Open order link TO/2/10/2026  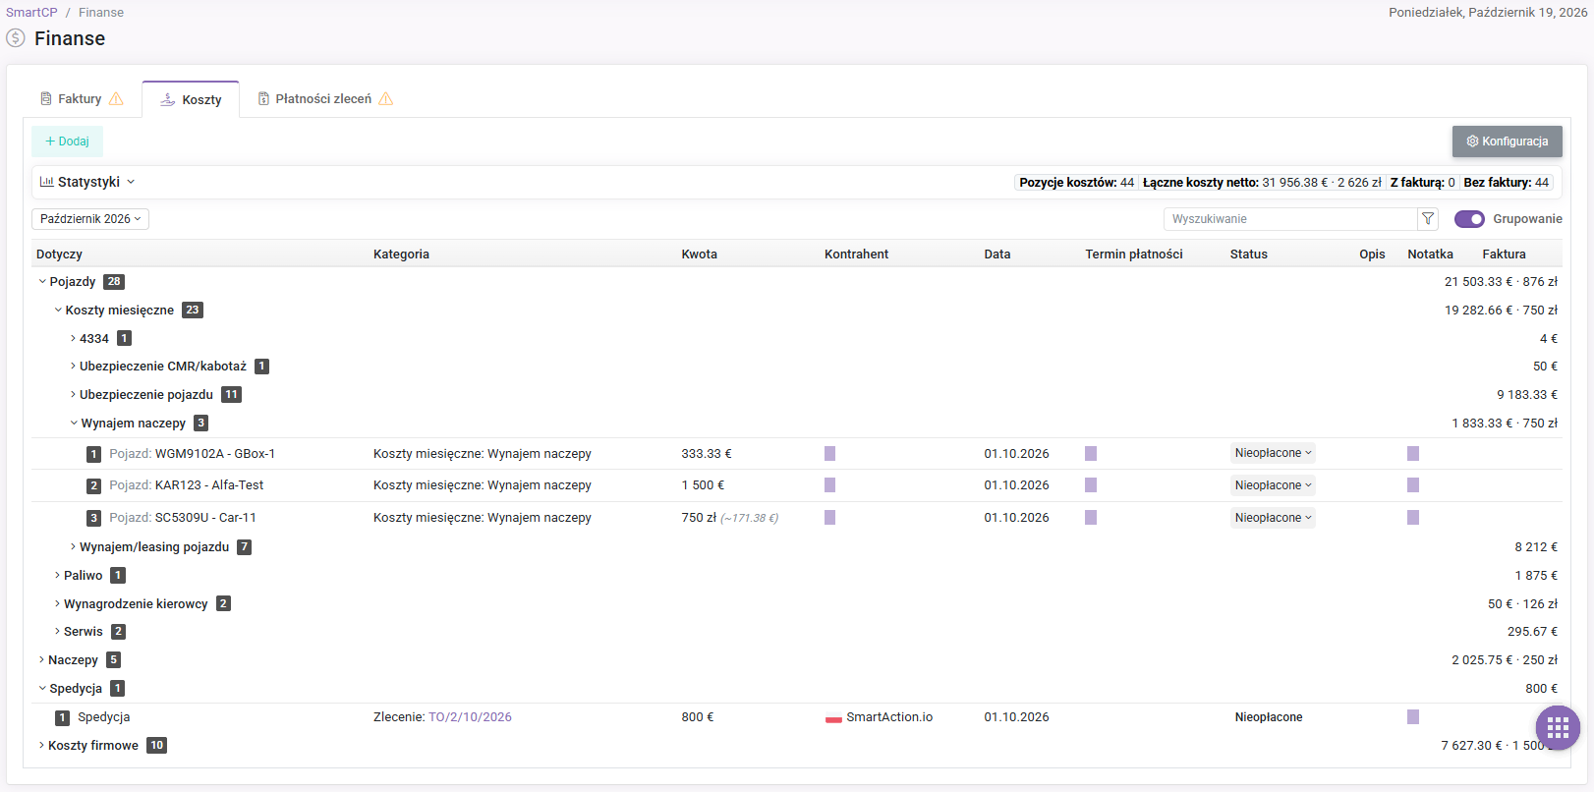tap(470, 717)
